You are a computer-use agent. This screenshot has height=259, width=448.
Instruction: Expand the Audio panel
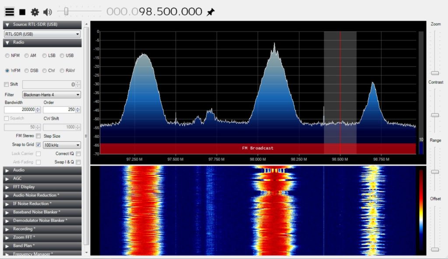pos(42,170)
